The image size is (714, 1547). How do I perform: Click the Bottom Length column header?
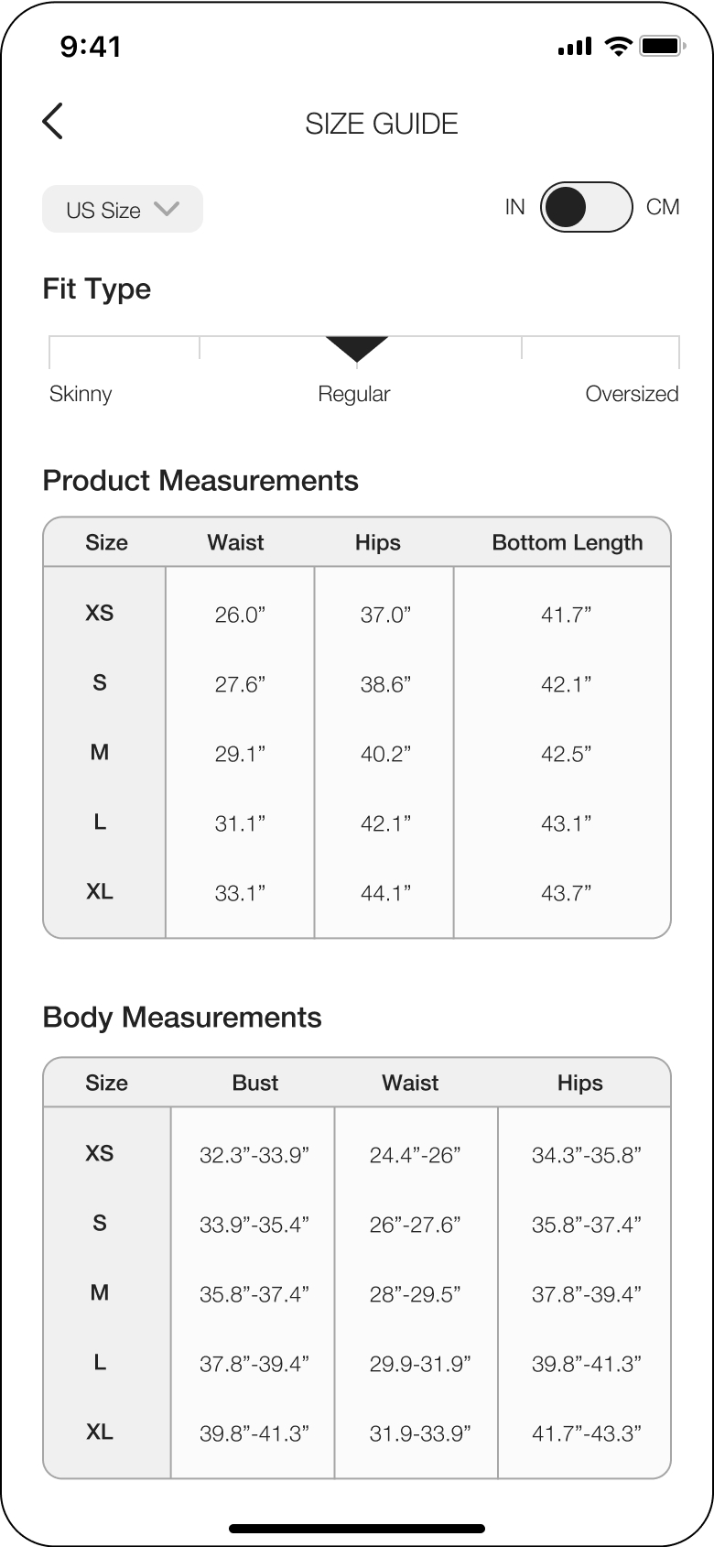(568, 542)
